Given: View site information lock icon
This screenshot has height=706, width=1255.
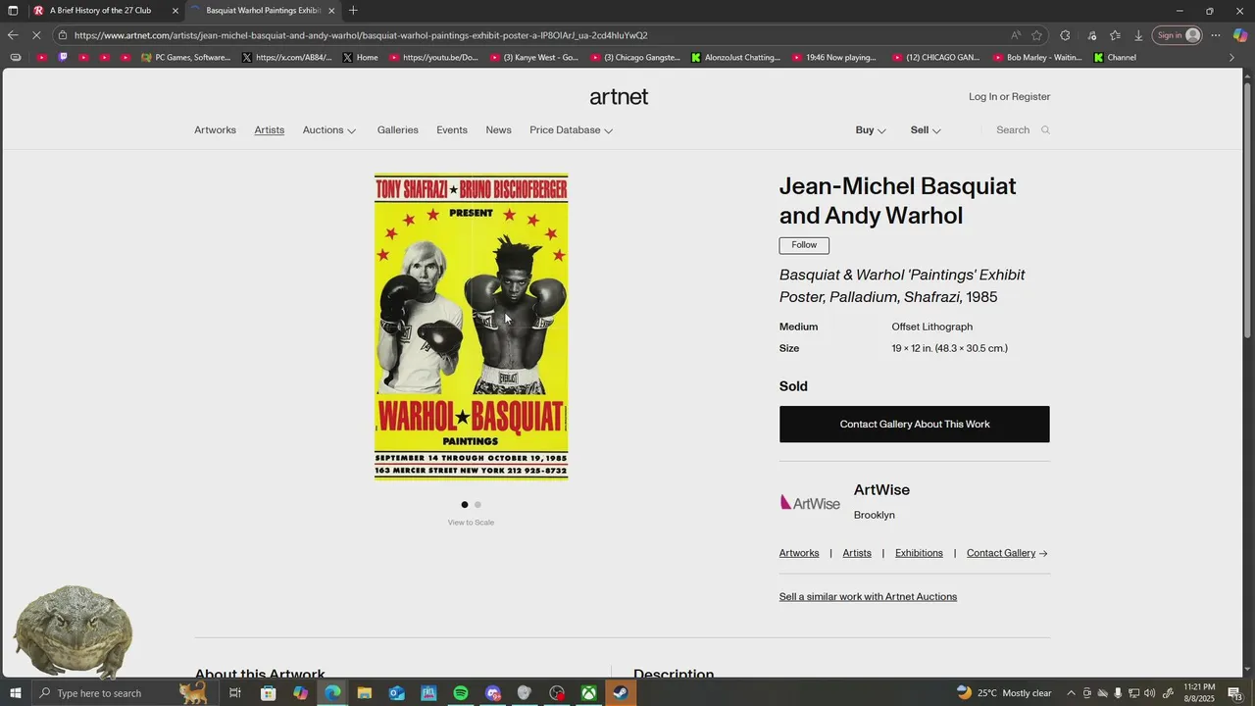Looking at the screenshot, I should [x=63, y=35].
